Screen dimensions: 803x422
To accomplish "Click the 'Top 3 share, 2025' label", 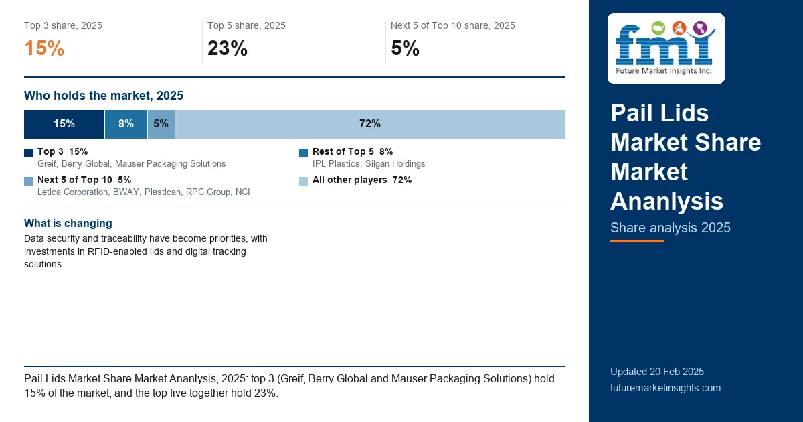I will 63,25.
